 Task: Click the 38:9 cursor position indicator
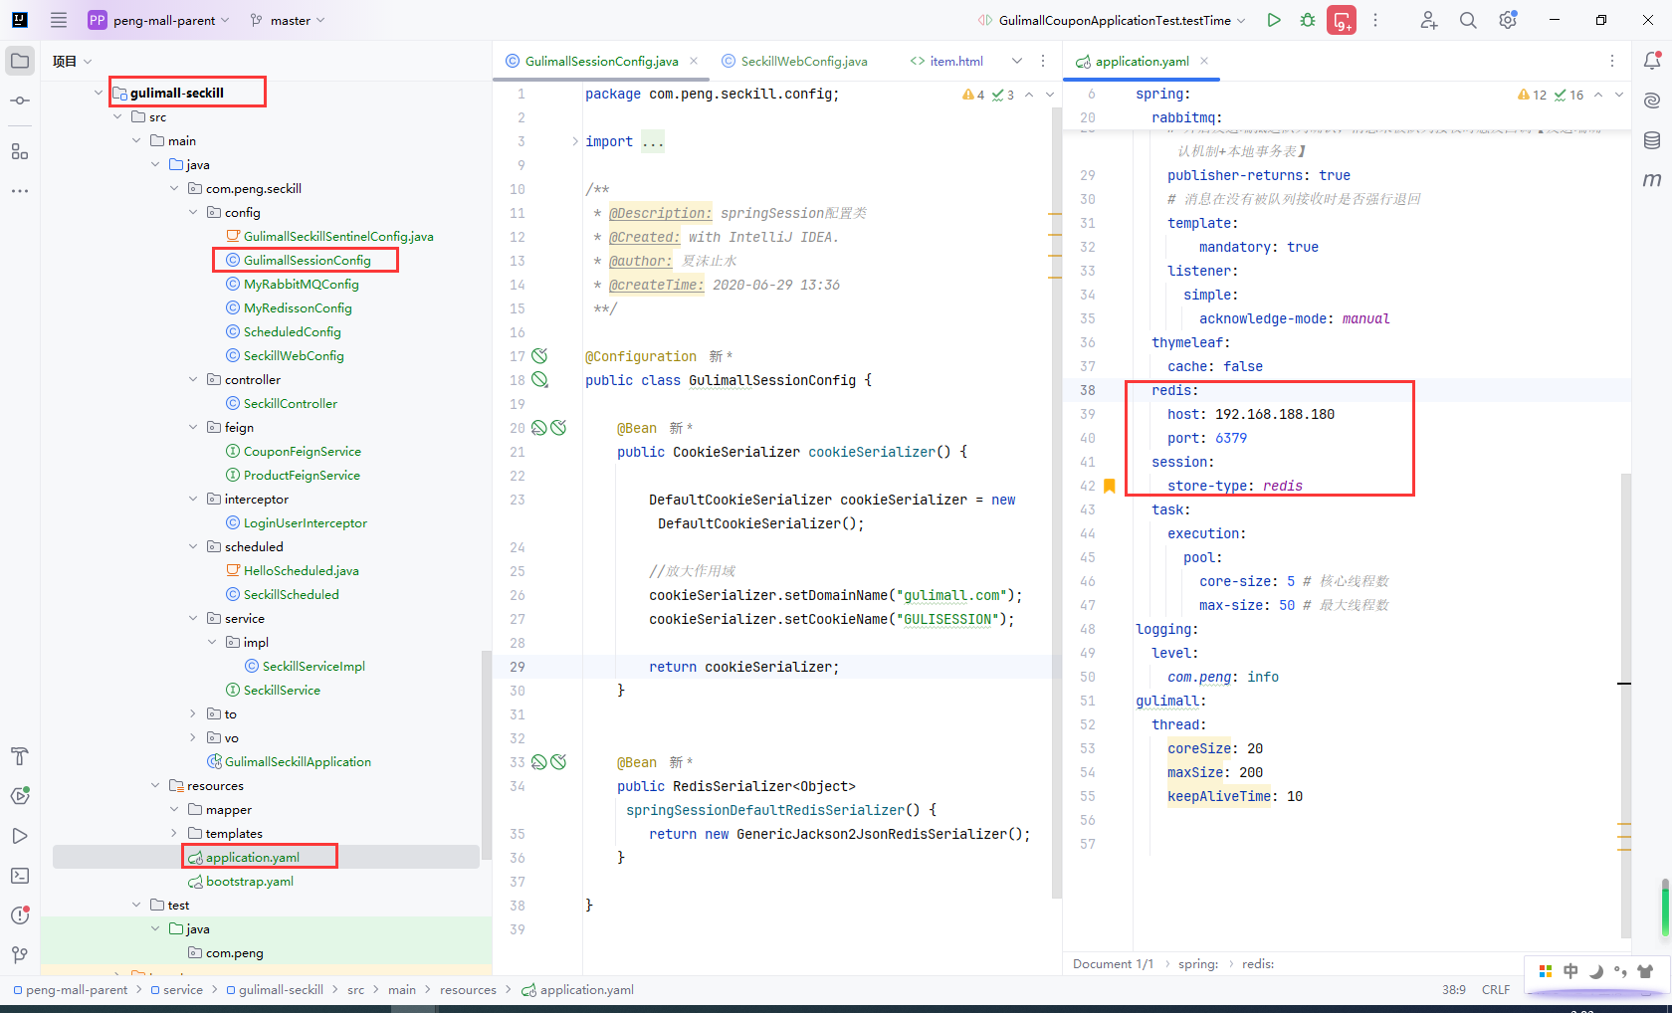[x=1453, y=989]
